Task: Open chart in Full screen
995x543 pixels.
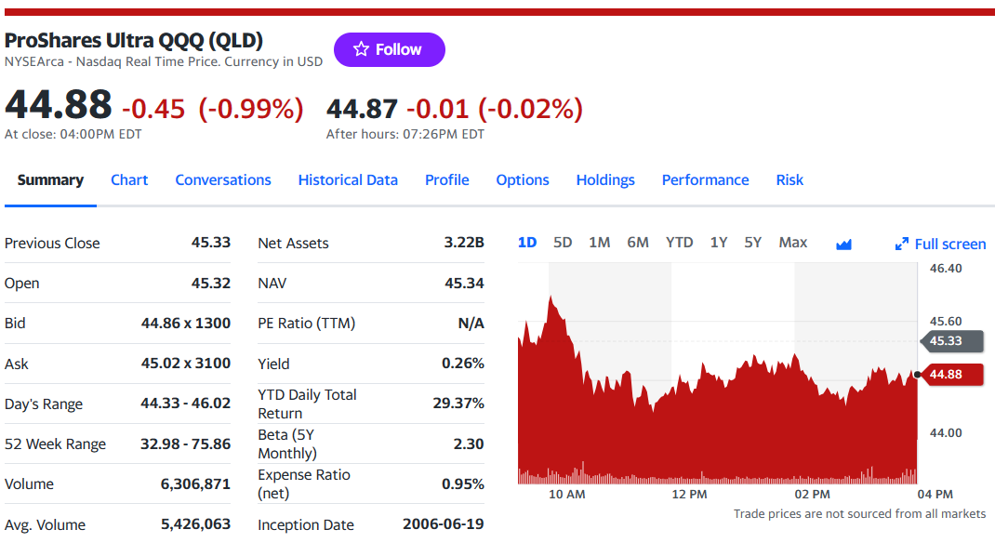Action: click(940, 245)
